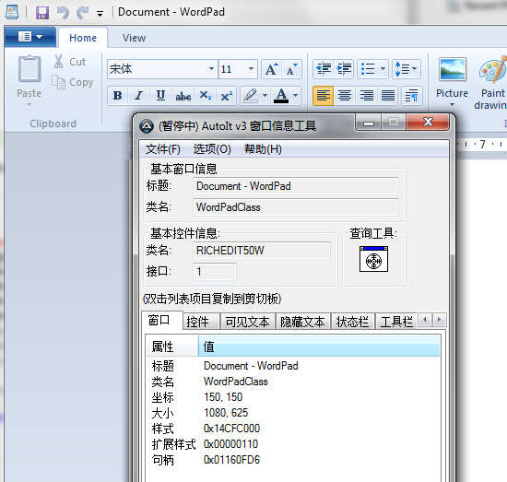Expand the Picture options arrow

[452, 104]
